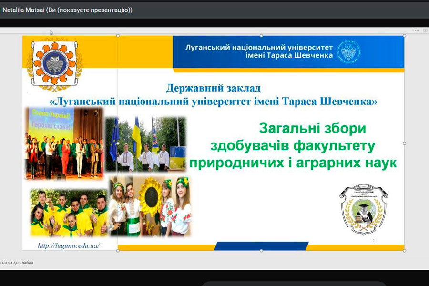Screen dimensions: 429x286
Task: Click top-center selection handle of slide
Action: (261, 36)
